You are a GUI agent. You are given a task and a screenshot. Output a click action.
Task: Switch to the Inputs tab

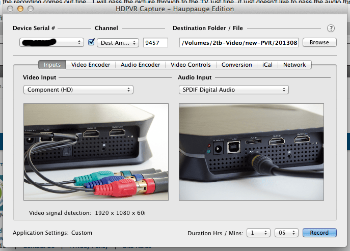(x=52, y=65)
